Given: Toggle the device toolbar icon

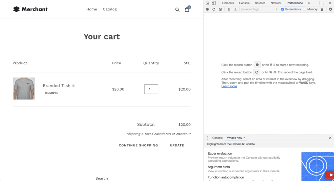Looking at the screenshot, I should (x=214, y=3).
